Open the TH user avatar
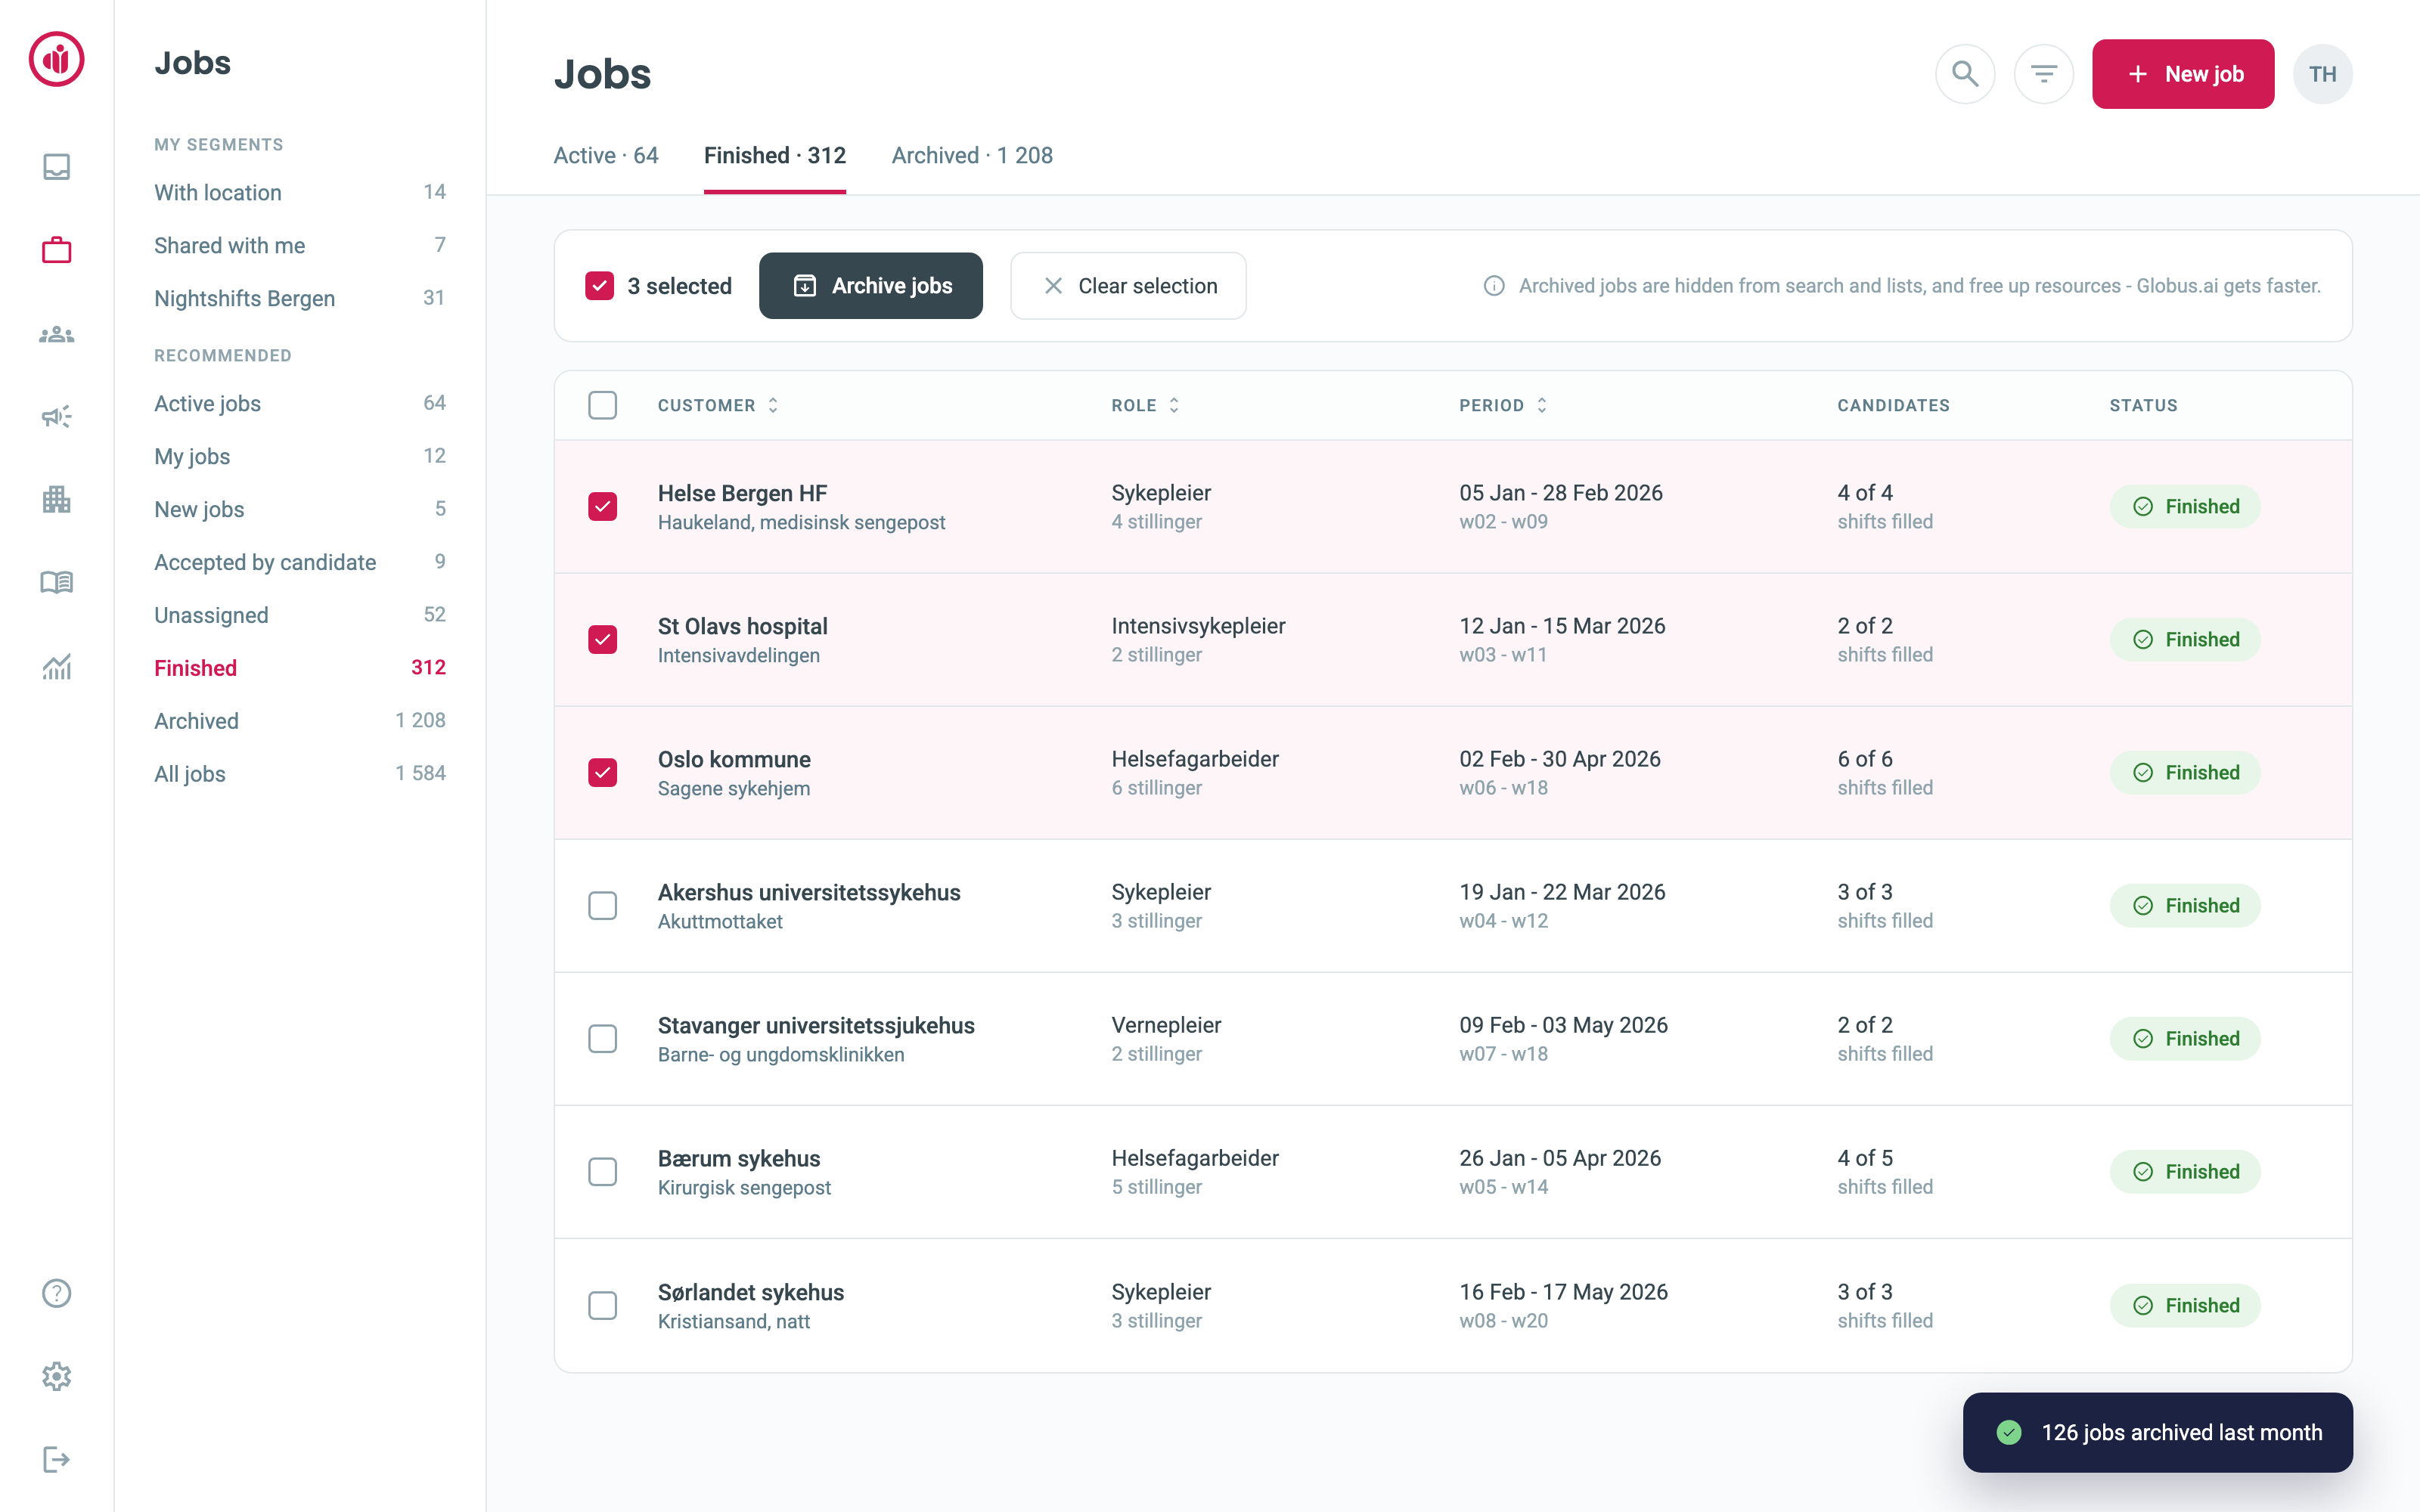Viewport: 2420px width, 1512px height. (x=2322, y=74)
